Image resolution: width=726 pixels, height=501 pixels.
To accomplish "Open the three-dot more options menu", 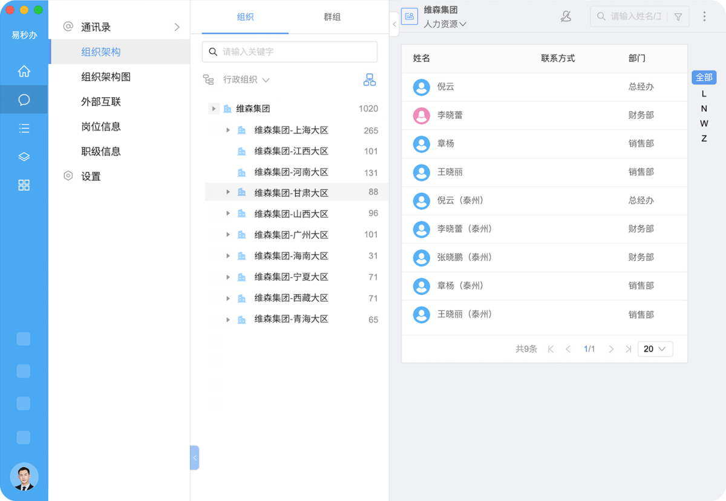I will click(x=704, y=16).
